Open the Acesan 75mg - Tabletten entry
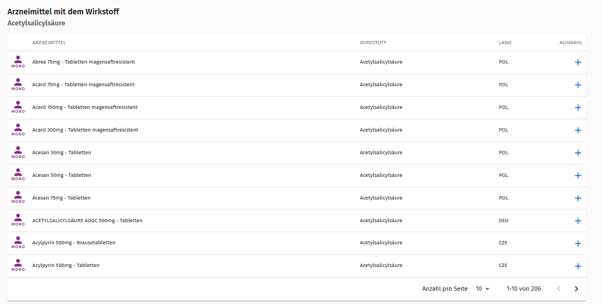Image resolution: width=601 pixels, height=304 pixels. 61,198
